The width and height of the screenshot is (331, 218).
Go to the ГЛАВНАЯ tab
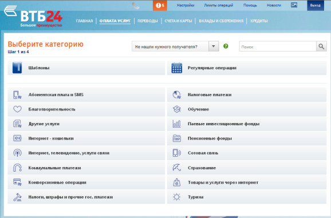point(84,21)
